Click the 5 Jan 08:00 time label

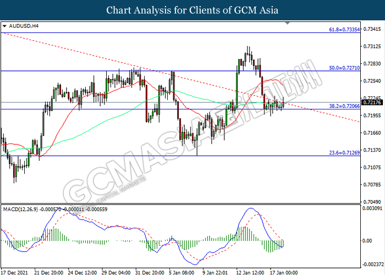[x=182, y=272]
